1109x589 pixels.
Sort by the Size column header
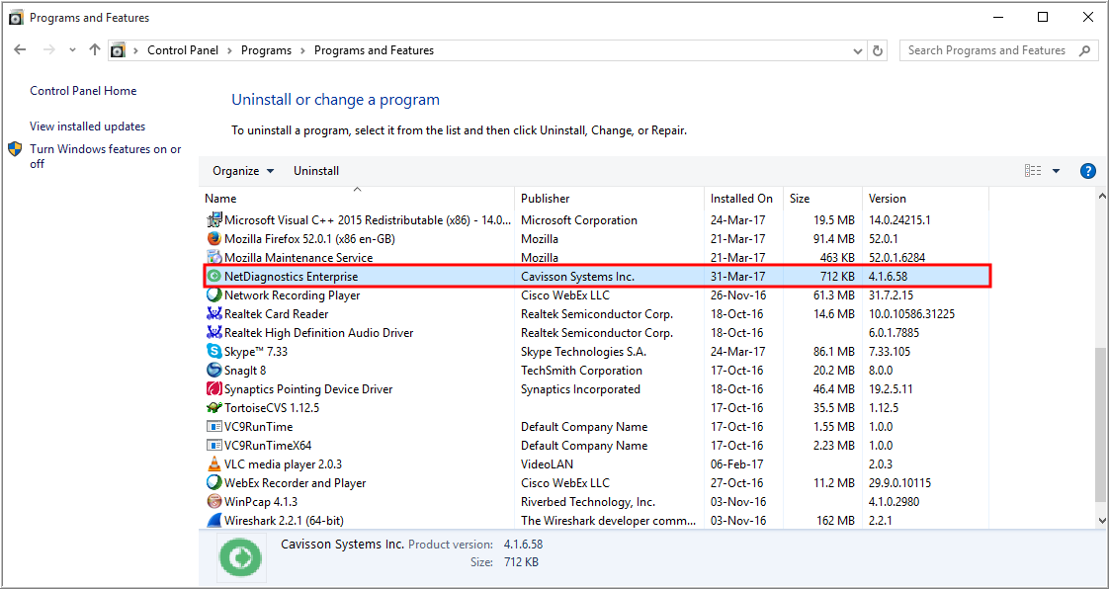pyautogui.click(x=822, y=199)
